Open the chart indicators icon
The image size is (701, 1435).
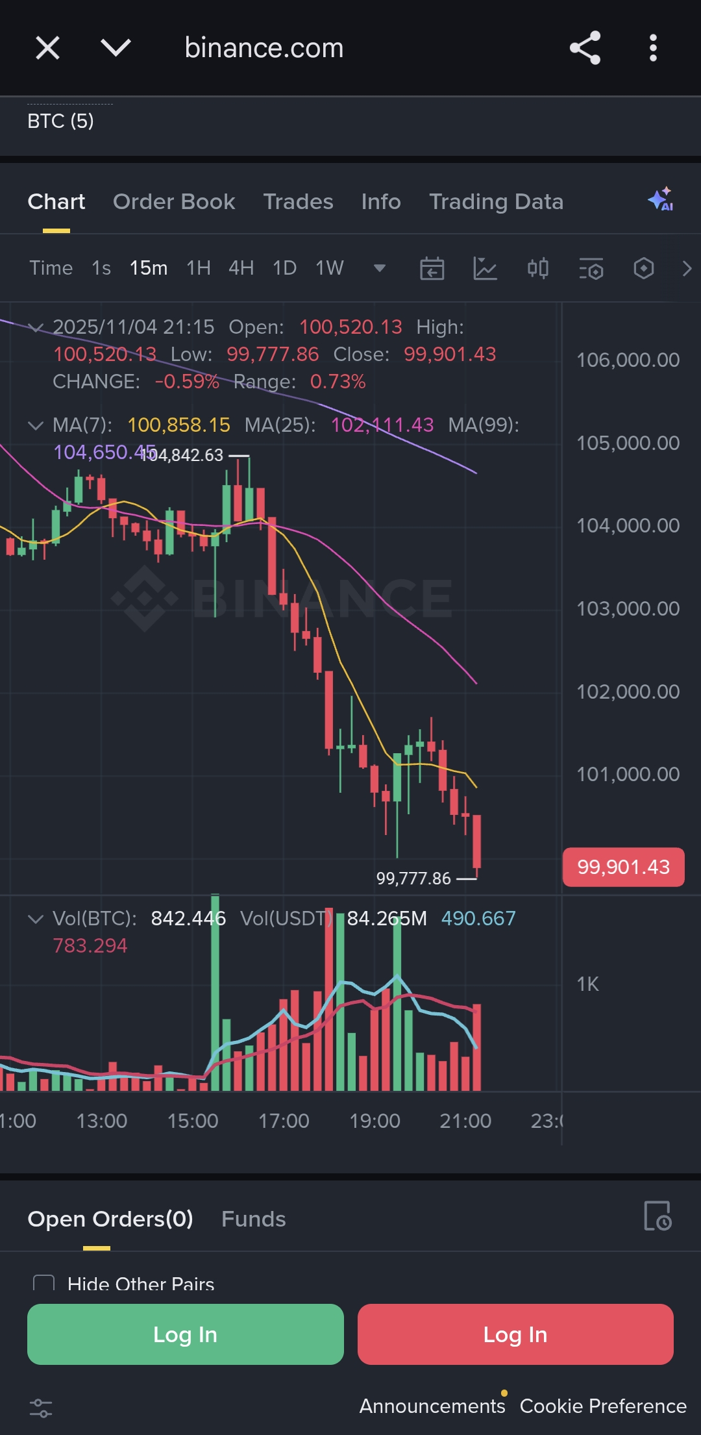(485, 268)
